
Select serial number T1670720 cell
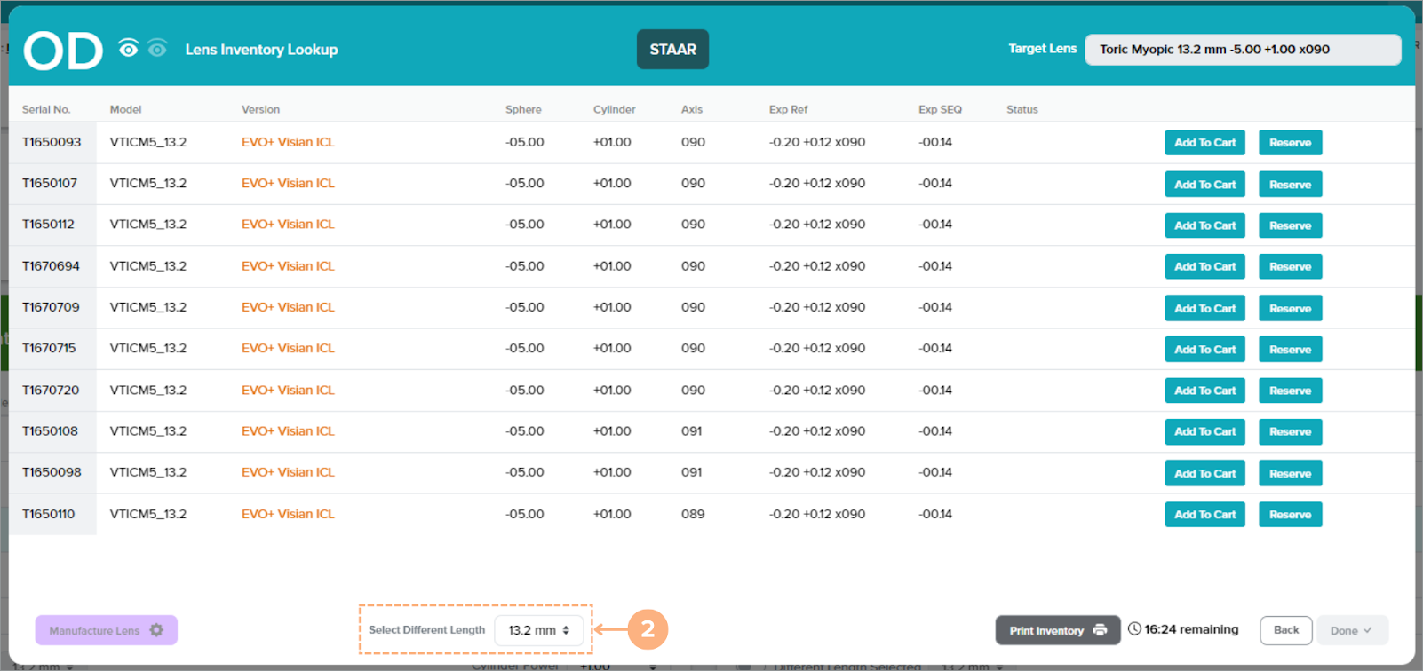click(x=51, y=390)
